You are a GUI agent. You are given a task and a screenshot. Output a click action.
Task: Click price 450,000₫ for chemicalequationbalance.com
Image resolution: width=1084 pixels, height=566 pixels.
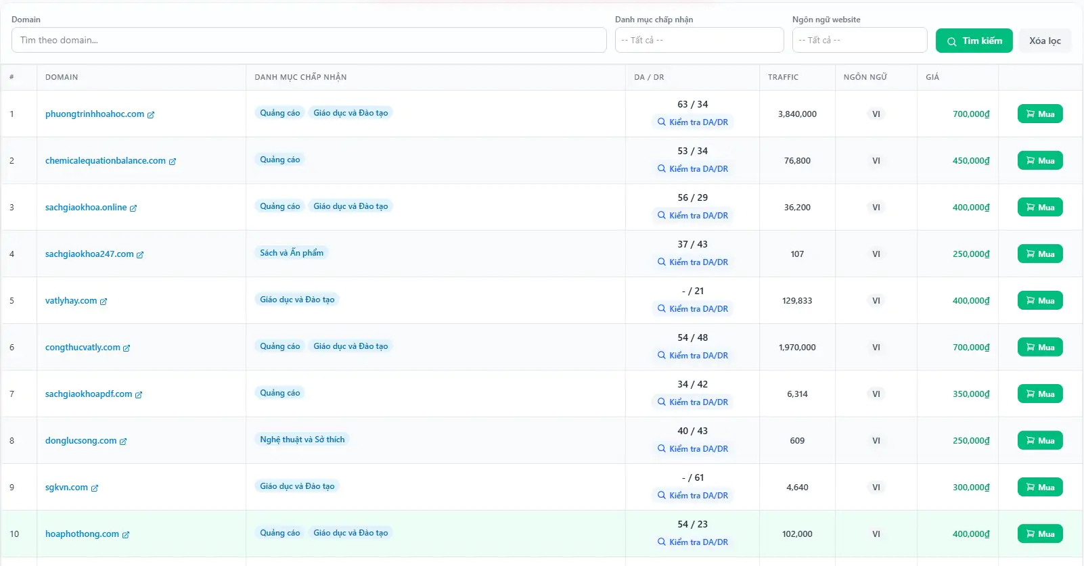click(971, 161)
